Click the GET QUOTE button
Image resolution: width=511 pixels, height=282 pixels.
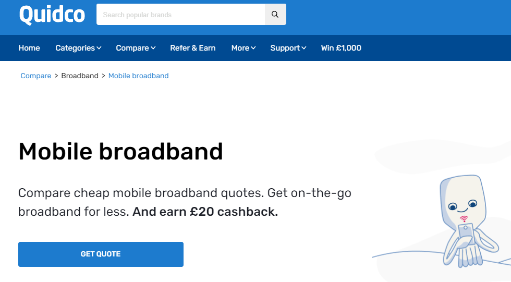[x=101, y=254]
